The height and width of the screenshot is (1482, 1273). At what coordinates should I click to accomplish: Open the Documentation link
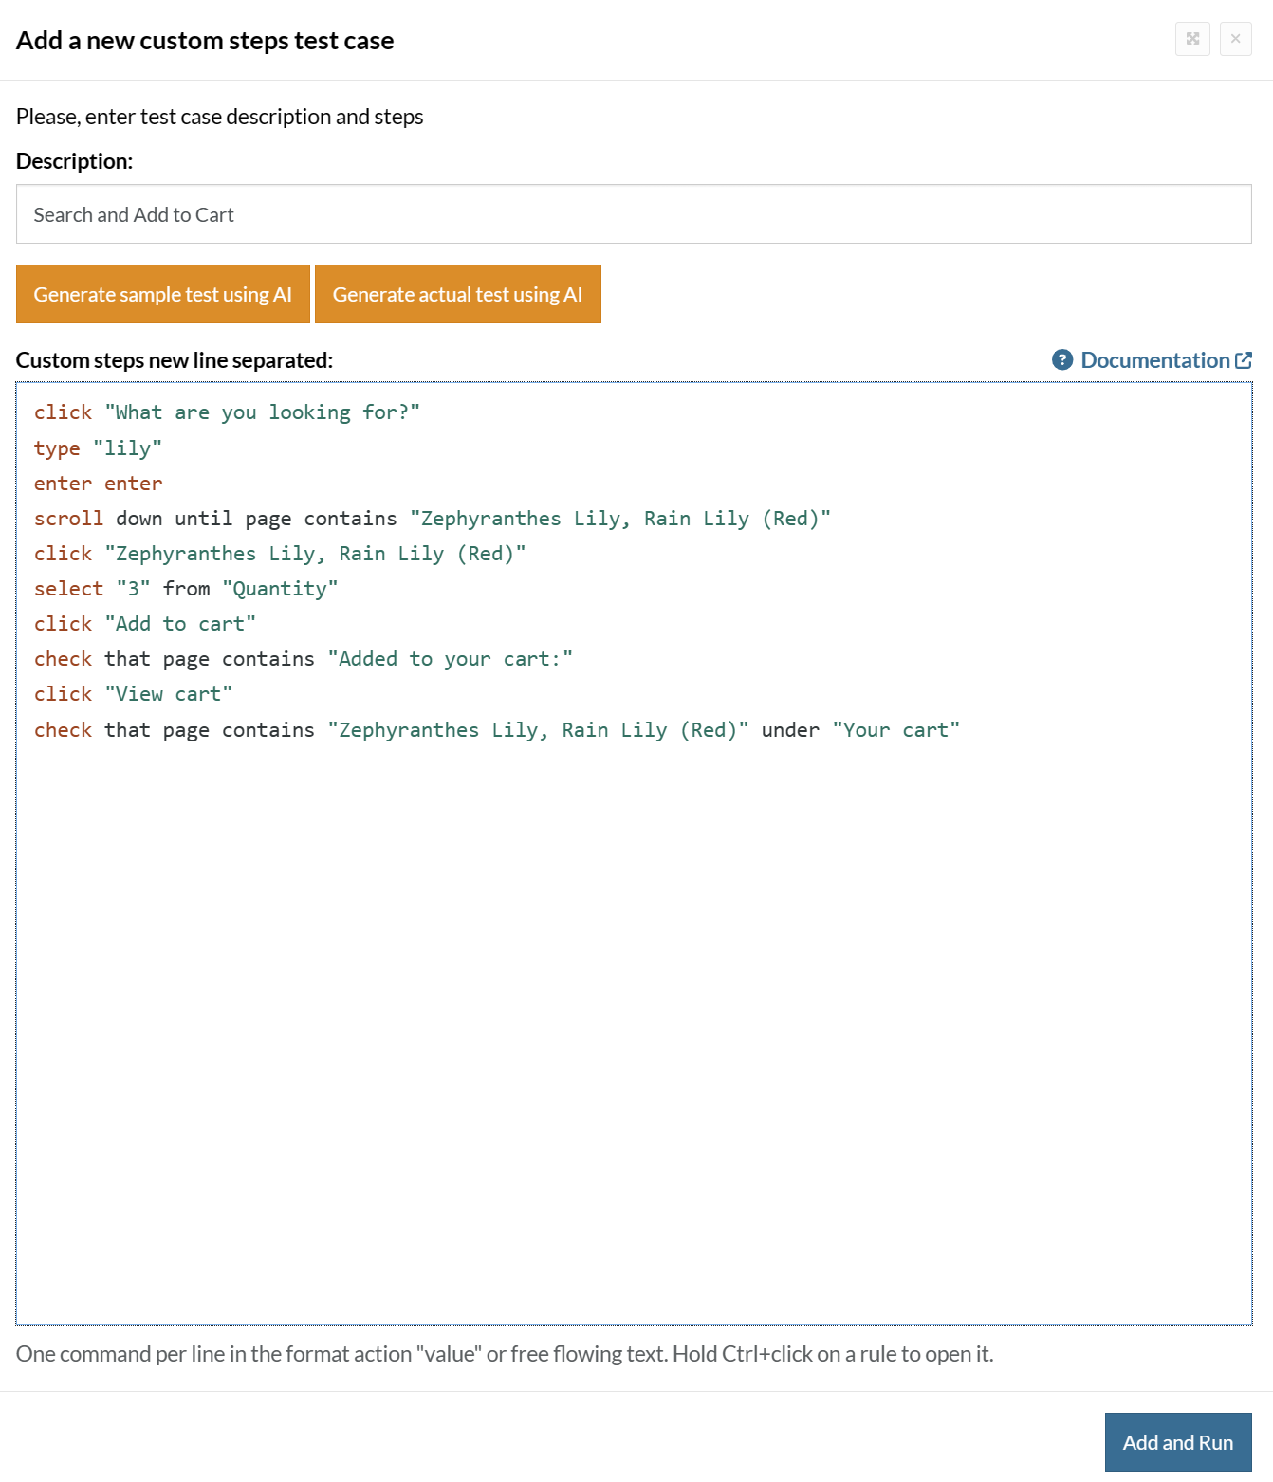point(1154,360)
